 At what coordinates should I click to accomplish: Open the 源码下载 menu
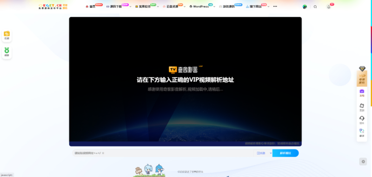pos(116,6)
